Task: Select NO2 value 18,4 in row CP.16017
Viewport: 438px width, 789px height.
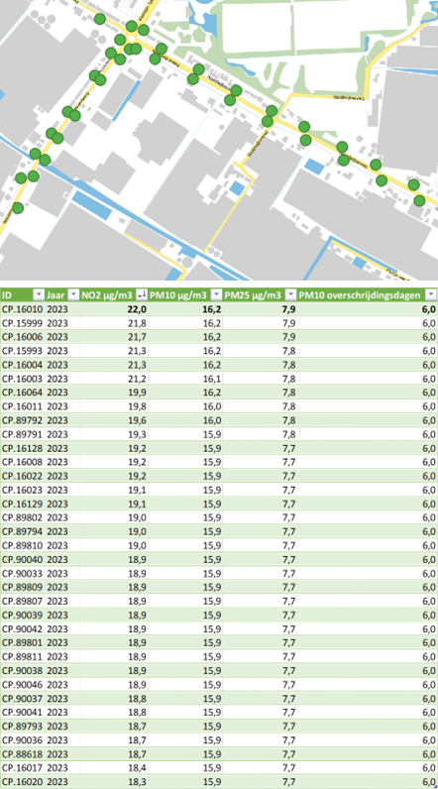Action: 139,768
